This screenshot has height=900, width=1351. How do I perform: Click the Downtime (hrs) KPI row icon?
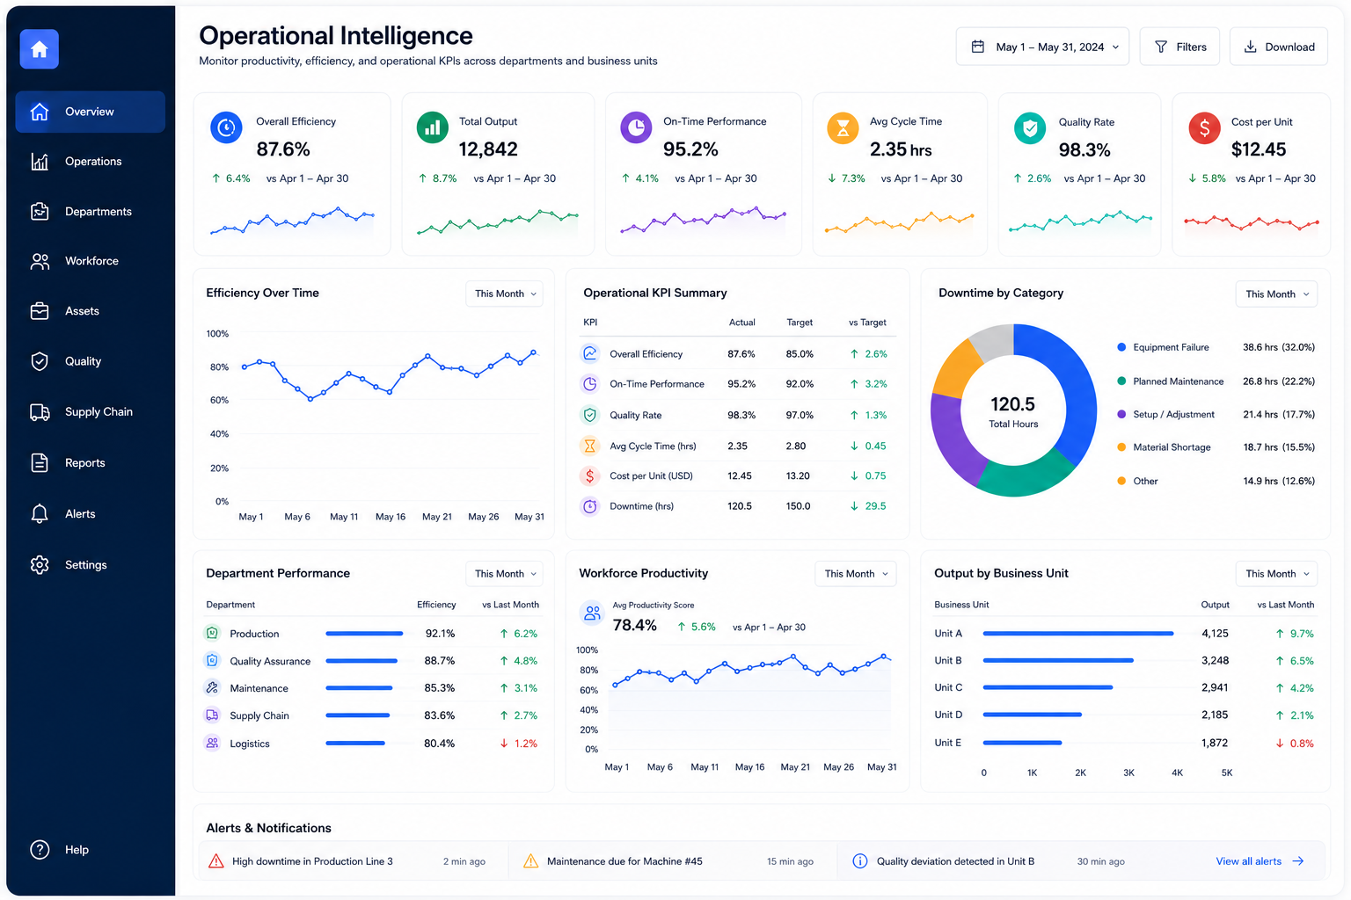[x=590, y=506]
